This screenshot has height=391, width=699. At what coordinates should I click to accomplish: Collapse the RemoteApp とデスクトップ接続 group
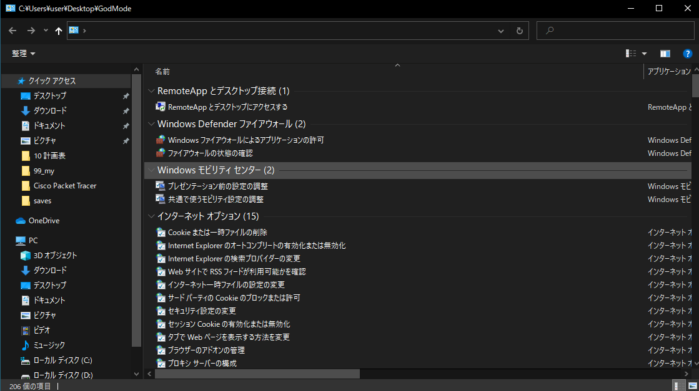(x=152, y=91)
